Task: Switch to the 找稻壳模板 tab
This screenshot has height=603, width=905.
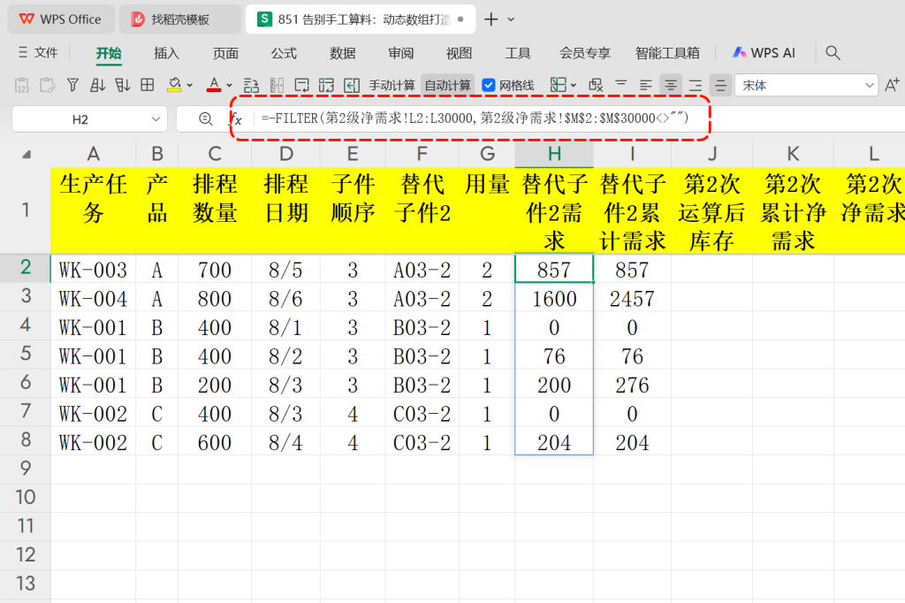Action: (x=179, y=19)
